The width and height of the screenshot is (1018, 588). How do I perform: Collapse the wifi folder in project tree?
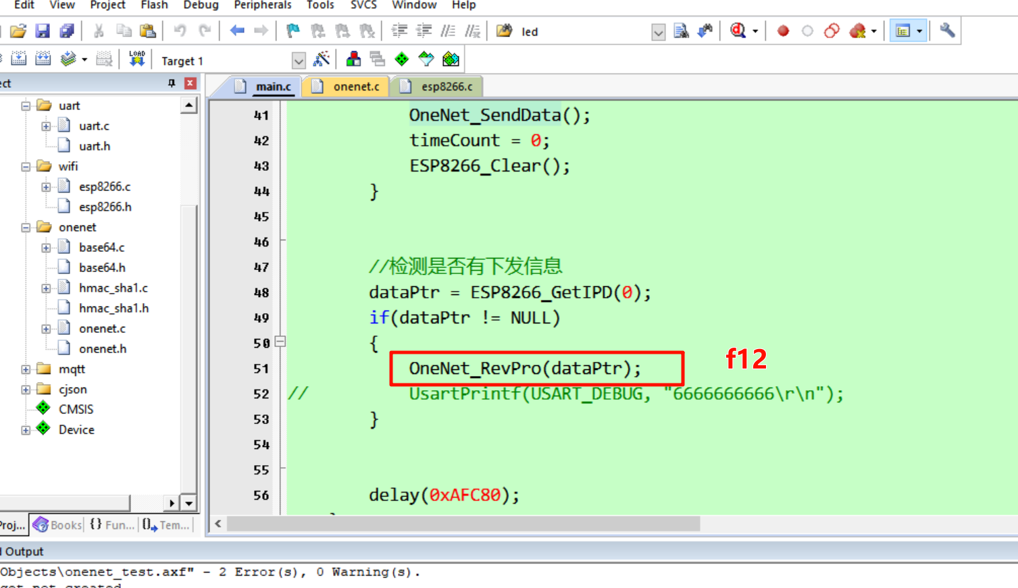26,167
